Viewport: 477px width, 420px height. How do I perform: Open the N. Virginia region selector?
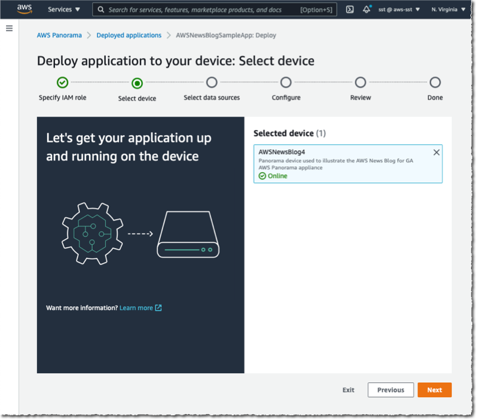(x=448, y=10)
